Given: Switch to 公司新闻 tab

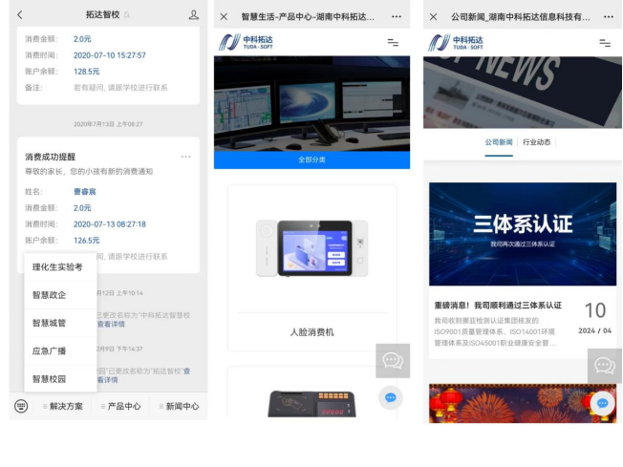Looking at the screenshot, I should (x=499, y=142).
